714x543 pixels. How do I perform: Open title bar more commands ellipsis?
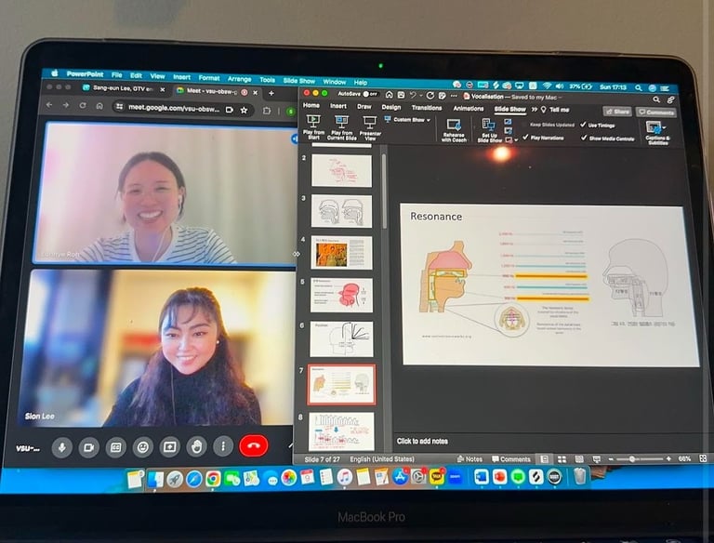tap(454, 96)
